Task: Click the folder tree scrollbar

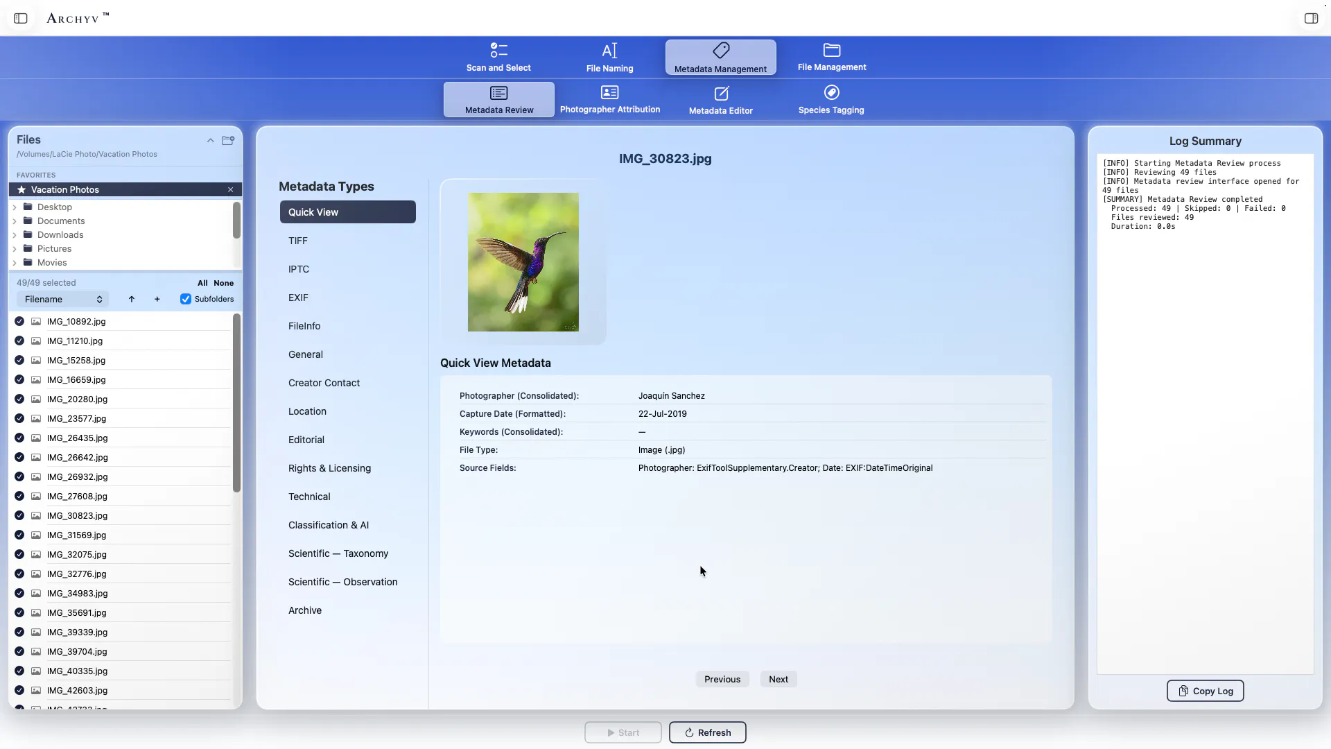Action: 236,221
